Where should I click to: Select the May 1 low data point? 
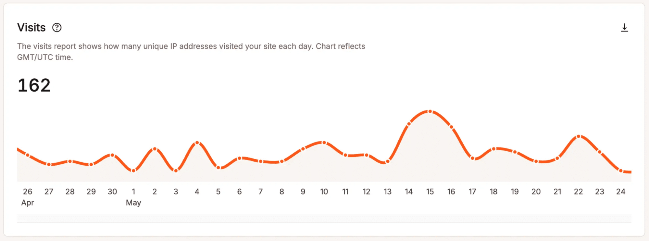(133, 170)
